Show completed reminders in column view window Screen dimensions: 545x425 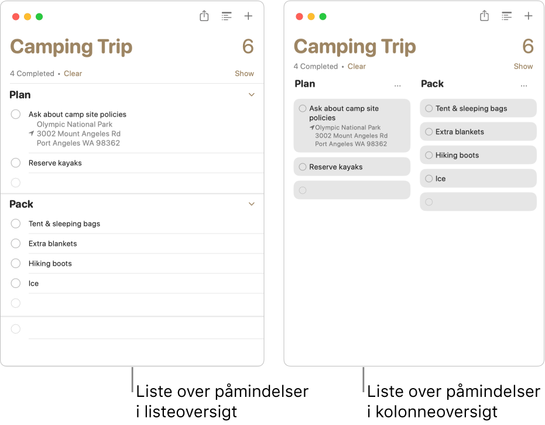[x=523, y=67]
